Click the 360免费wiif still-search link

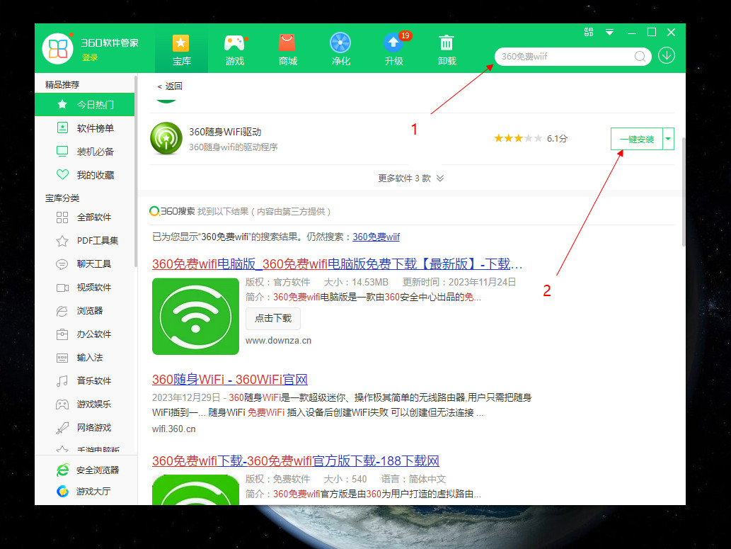tap(376, 237)
